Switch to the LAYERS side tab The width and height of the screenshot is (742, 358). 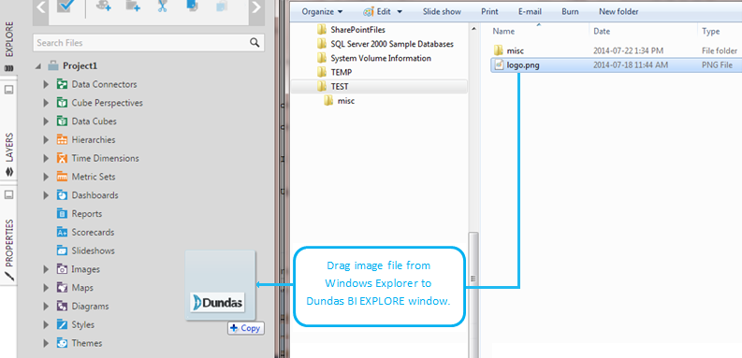click(9, 148)
